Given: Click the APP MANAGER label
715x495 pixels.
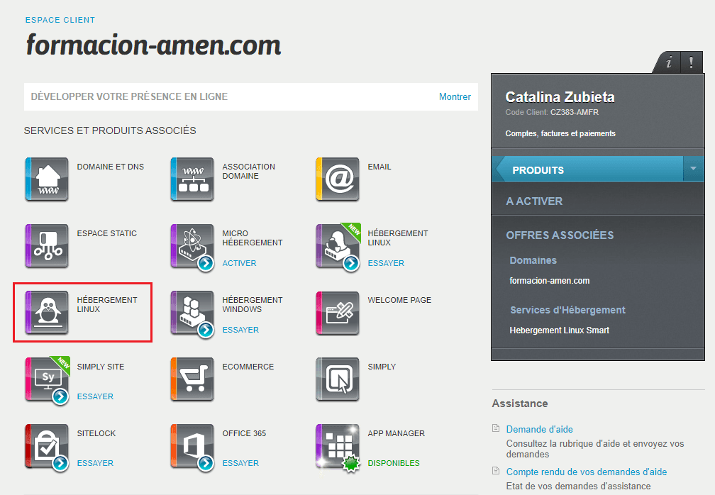Looking at the screenshot, I should 397,433.
